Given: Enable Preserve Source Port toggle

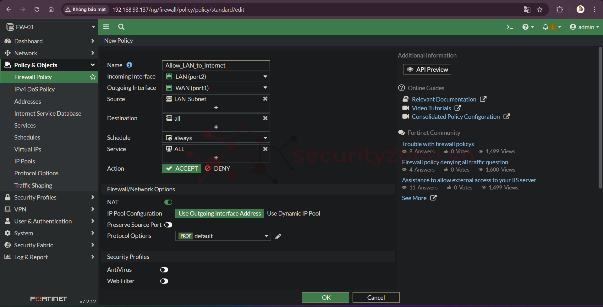Looking at the screenshot, I should 168,225.
